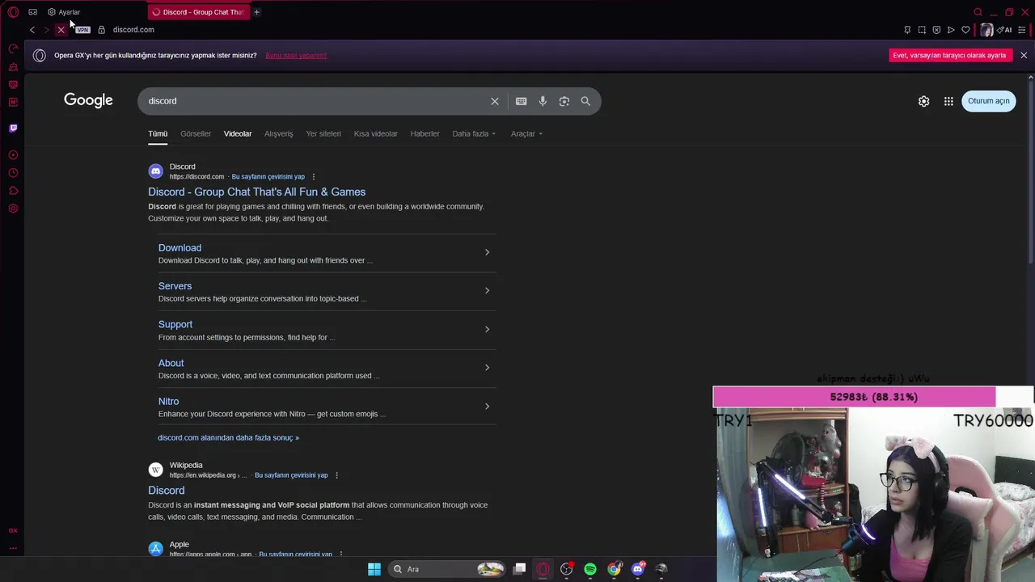Click 'Bunu nasıl yaparım?' link
Screen dimensions: 1035x582
pos(296,56)
